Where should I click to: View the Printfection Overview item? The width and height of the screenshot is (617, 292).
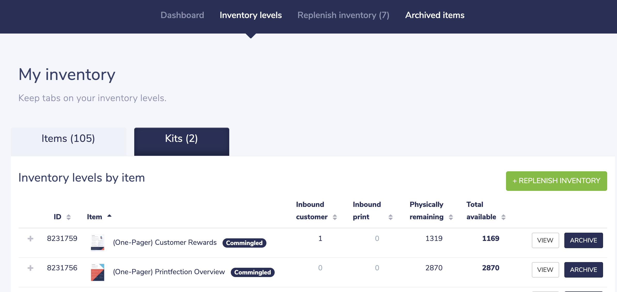pyautogui.click(x=545, y=270)
